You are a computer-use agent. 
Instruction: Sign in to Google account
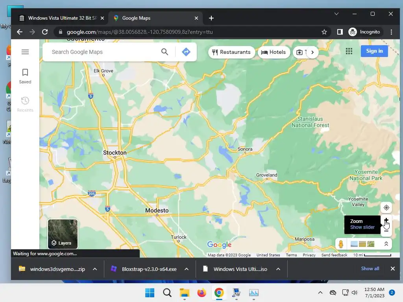click(374, 51)
